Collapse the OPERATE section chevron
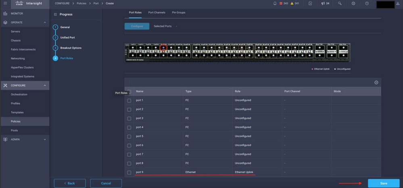The width and height of the screenshot is (403, 188). click(45, 22)
